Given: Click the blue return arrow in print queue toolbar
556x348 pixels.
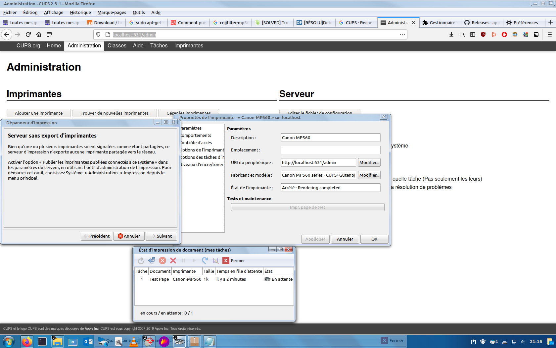Looking at the screenshot, I should click(152, 261).
